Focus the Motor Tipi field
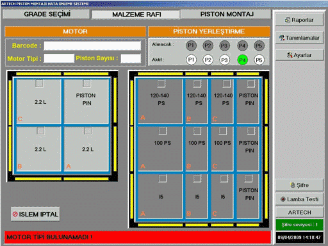The height and width of the screenshot is (246, 328). pos(59,58)
